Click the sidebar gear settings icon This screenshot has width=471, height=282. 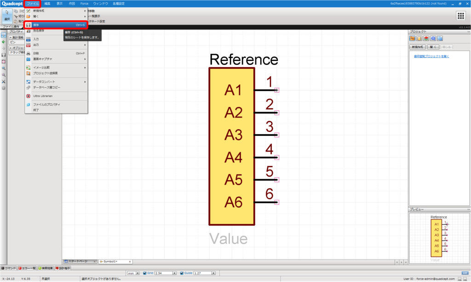(x=4, y=88)
